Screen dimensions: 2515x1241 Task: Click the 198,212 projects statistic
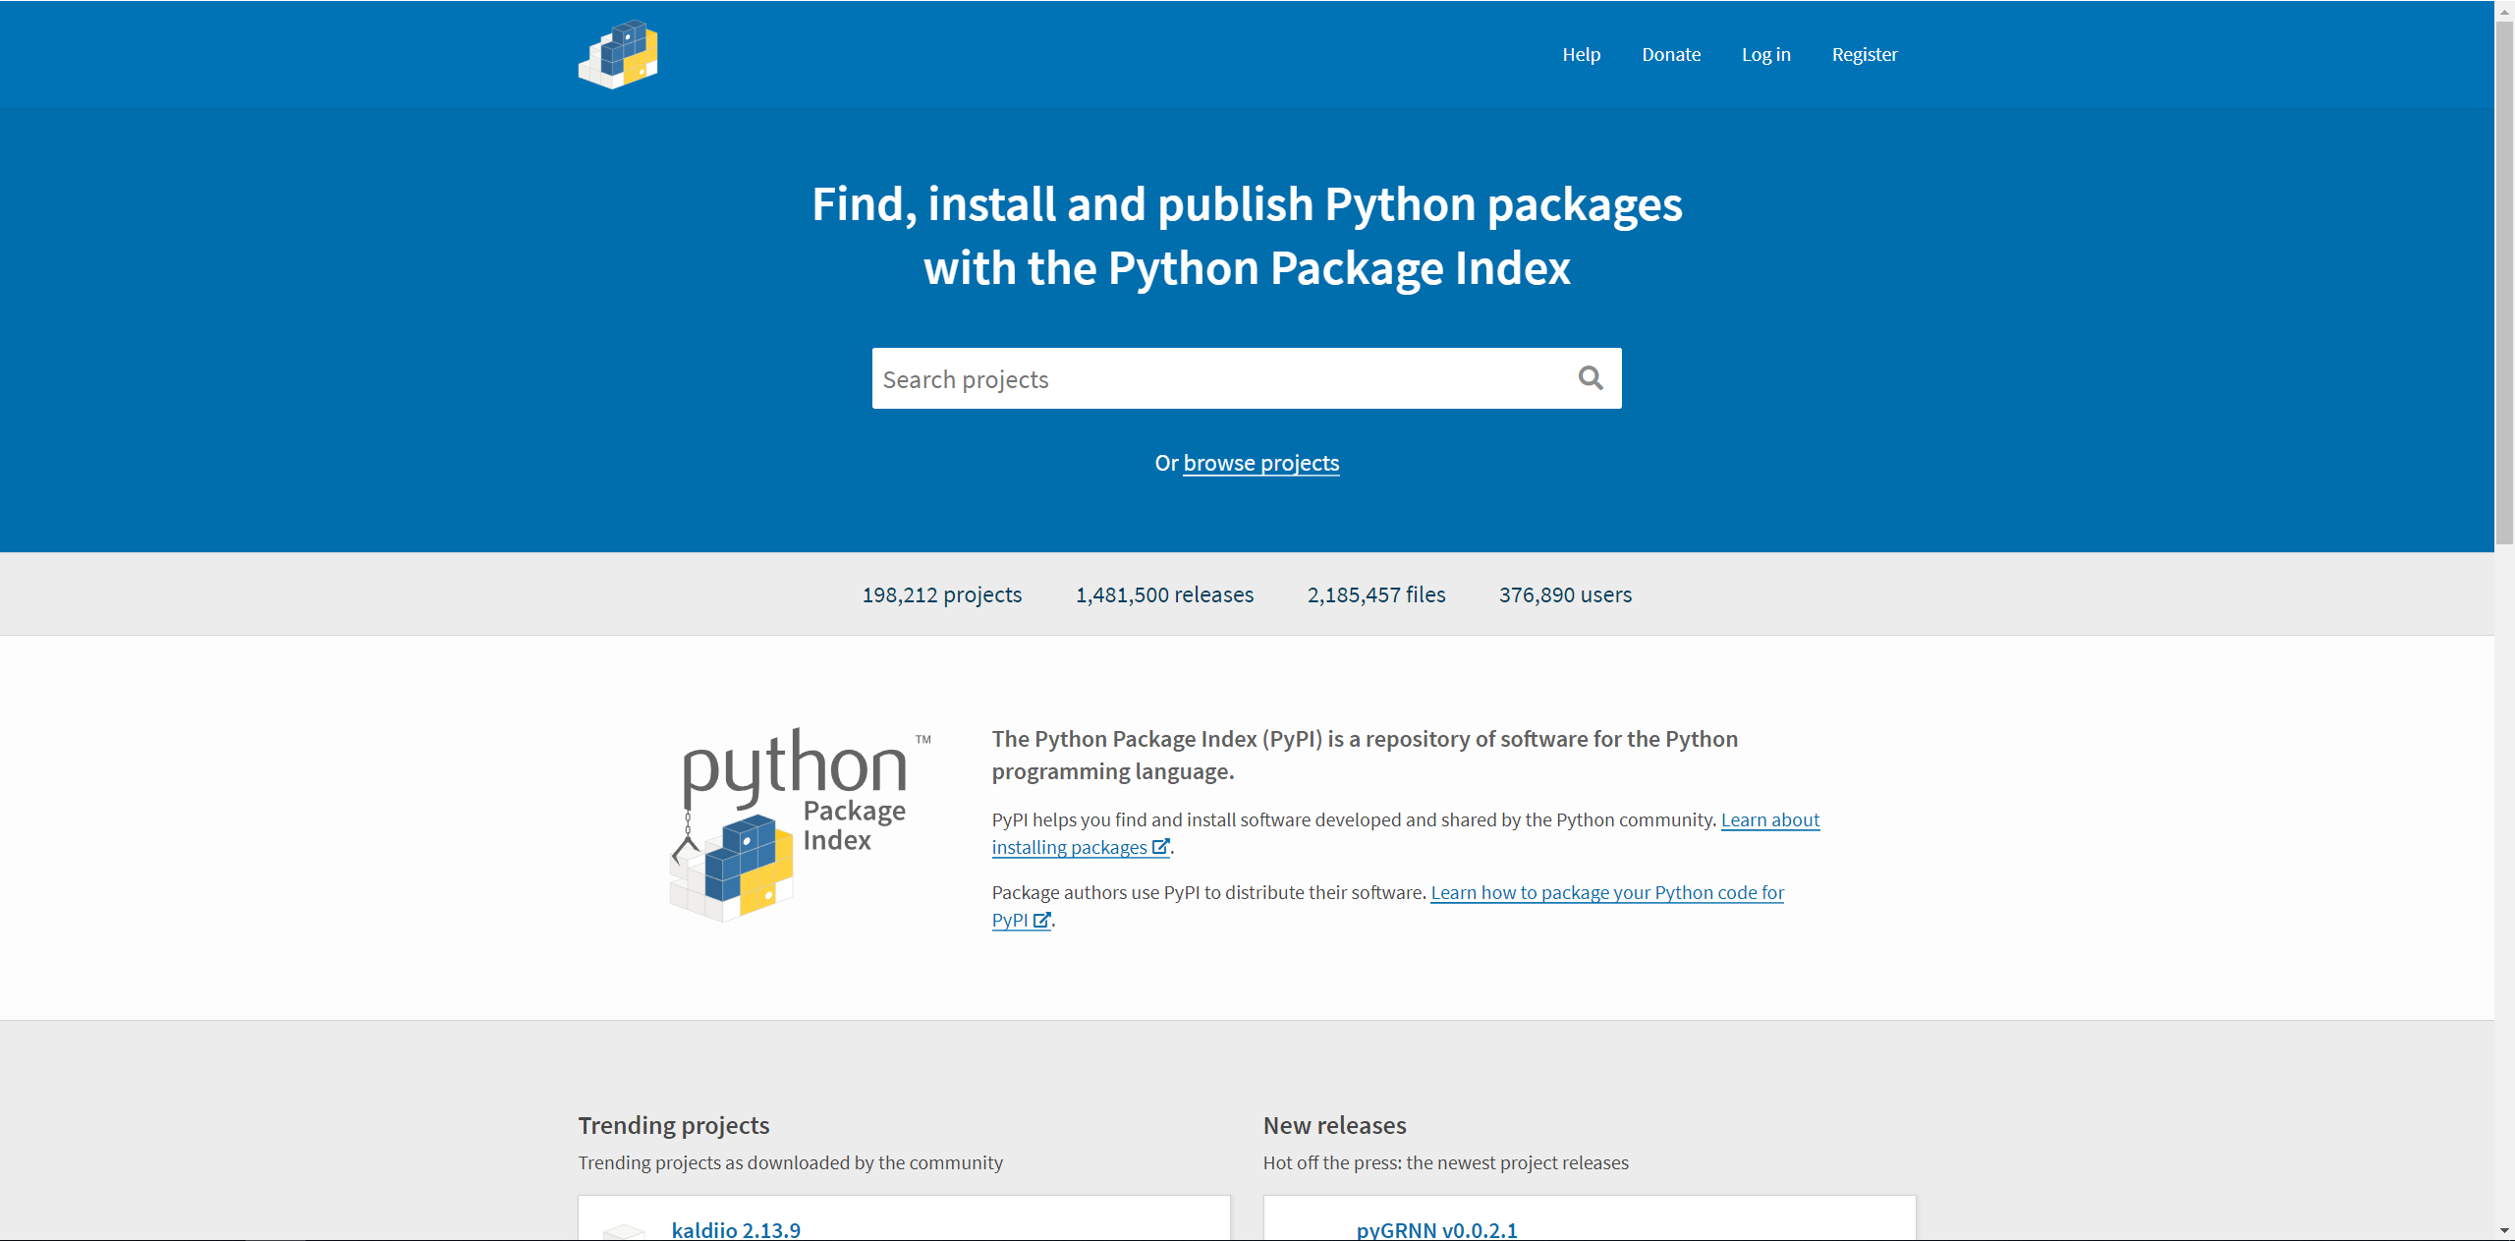tap(941, 593)
